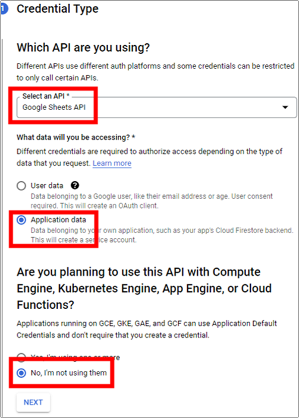Choose the No, I'm not using them radio button
The image size is (299, 418).
tap(21, 373)
